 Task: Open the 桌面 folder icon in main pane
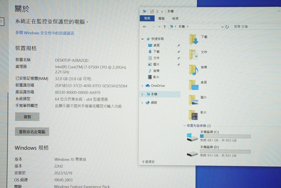(194, 85)
